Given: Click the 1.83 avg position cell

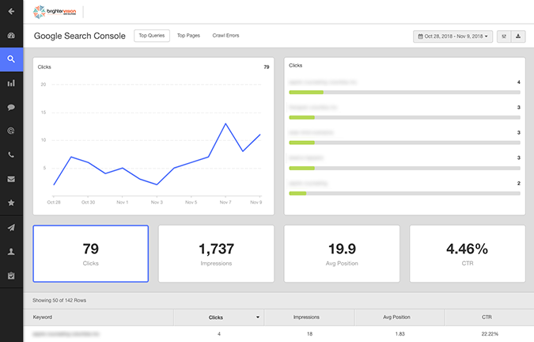Looking at the screenshot, I should (400, 334).
